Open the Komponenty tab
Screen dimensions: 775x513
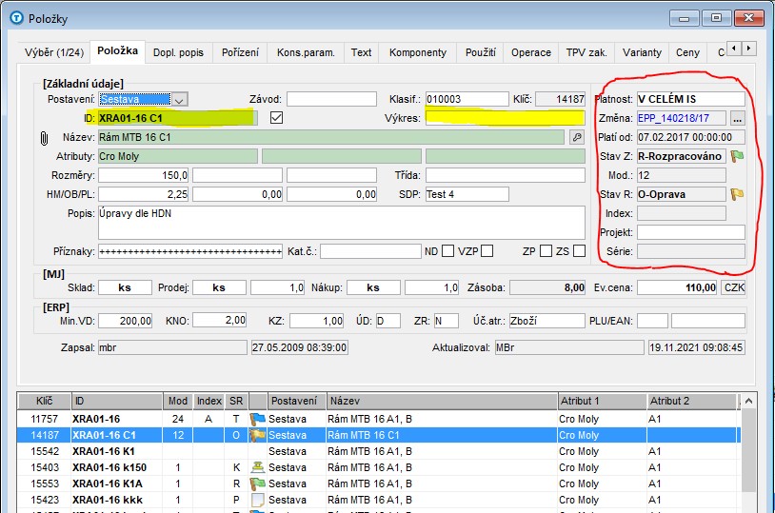coord(418,52)
